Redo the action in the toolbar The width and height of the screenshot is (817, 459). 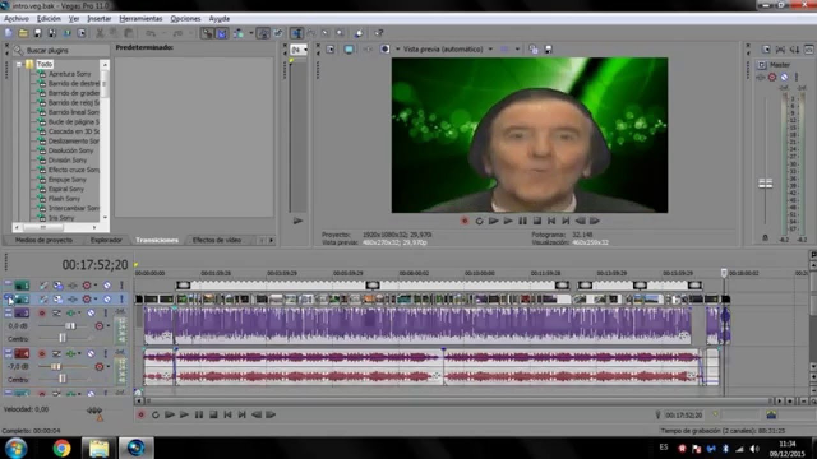pos(177,33)
